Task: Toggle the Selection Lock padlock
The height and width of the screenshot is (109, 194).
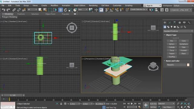Action: 61,104
